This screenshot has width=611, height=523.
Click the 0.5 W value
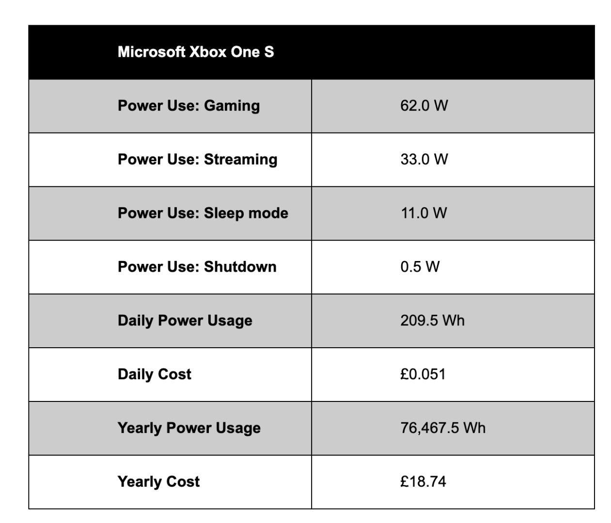(x=420, y=267)
